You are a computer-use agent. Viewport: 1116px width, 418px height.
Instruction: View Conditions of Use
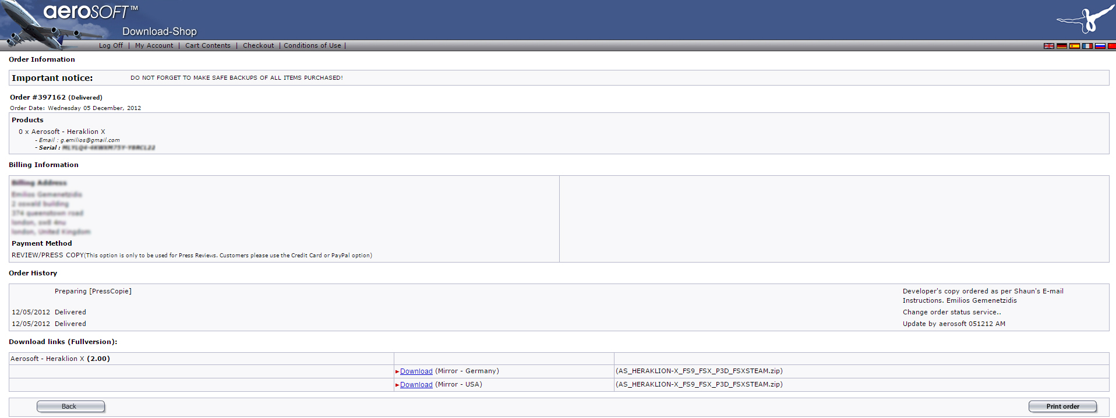[x=312, y=45]
